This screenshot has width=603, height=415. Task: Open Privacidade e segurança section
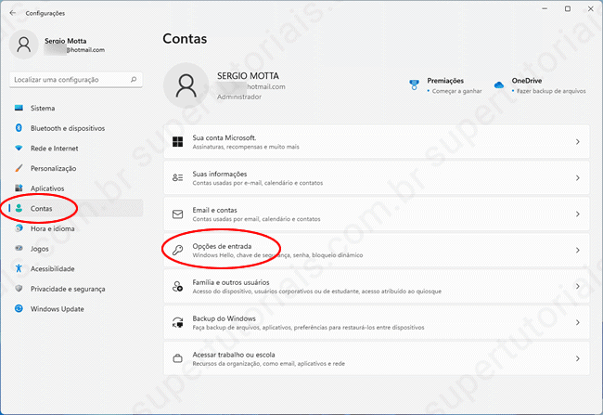pyautogui.click(x=67, y=289)
